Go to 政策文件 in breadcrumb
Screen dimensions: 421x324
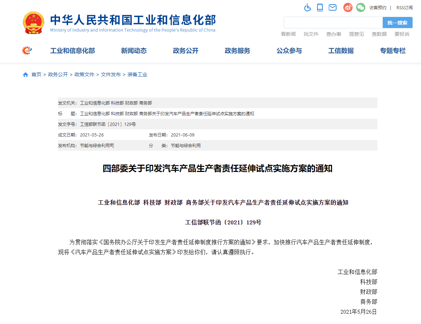tap(84, 75)
